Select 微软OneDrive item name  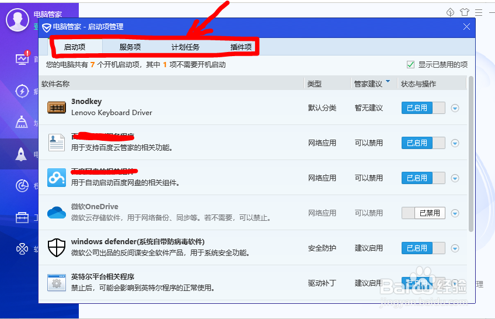(95, 207)
